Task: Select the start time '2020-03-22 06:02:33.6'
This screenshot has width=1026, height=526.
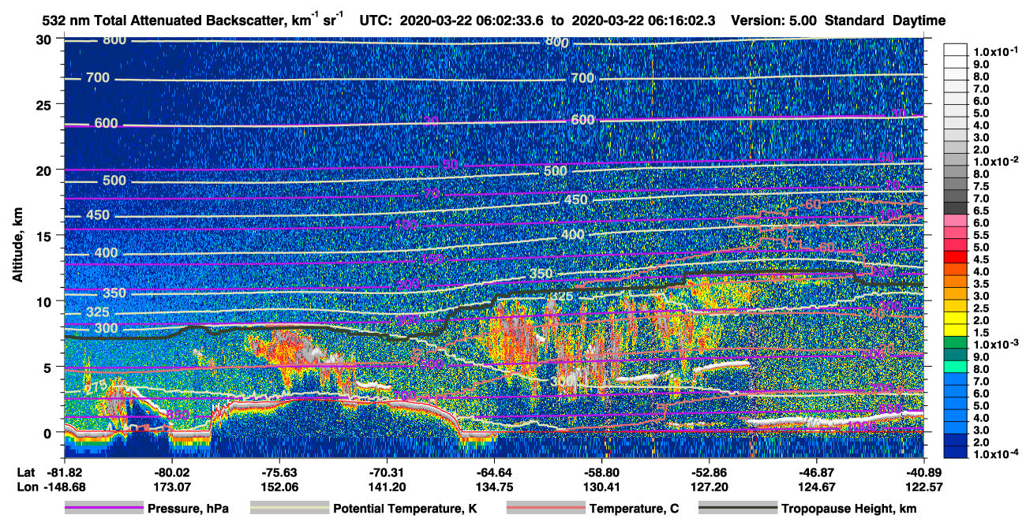Action: (470, 21)
